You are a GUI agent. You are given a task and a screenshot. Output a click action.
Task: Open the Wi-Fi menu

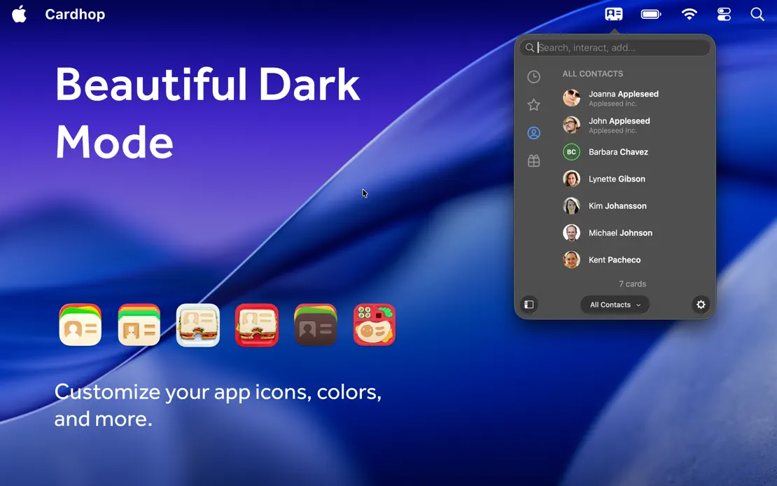coord(689,14)
